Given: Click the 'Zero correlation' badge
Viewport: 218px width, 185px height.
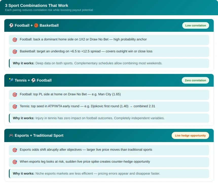Looking at the screenshot, I should tap(195, 81).
